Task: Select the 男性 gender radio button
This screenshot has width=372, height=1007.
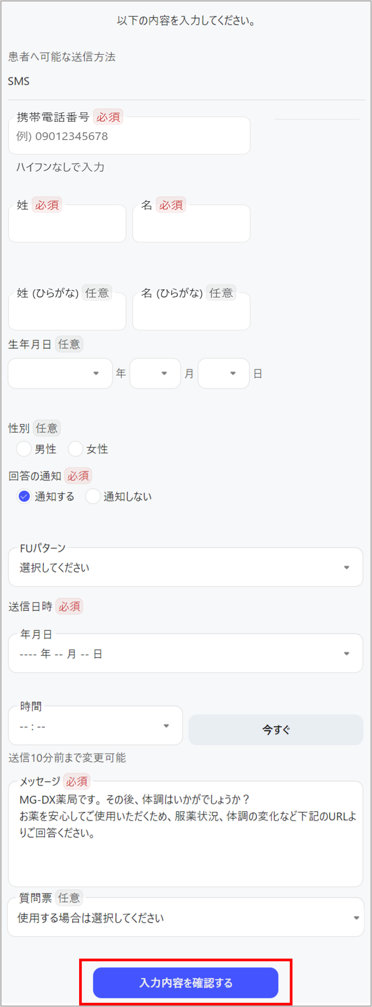Action: pos(24,449)
